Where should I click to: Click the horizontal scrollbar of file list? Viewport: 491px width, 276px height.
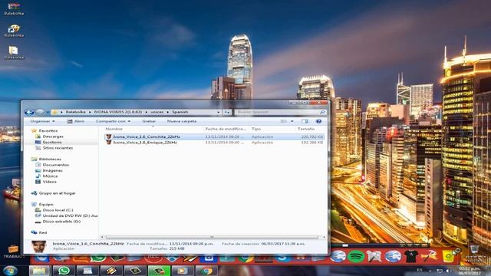(x=212, y=237)
